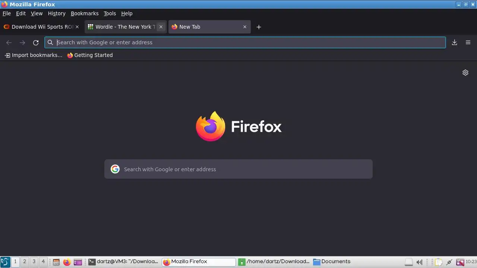Open the Bookmarks menu
Viewport: 477px width, 268px height.
tap(85, 13)
